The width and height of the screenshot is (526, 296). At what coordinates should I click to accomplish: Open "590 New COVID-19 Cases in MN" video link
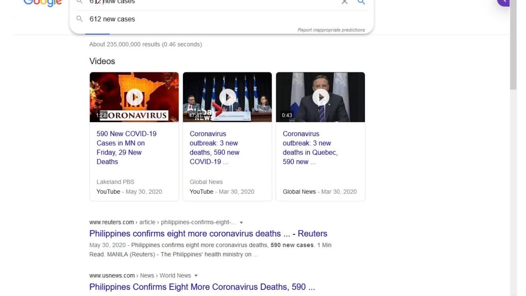pos(127,148)
